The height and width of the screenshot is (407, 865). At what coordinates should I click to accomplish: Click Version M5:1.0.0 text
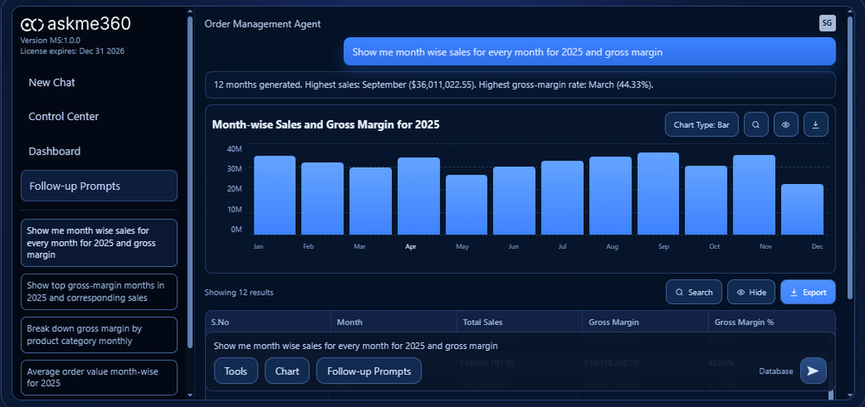[x=50, y=41]
